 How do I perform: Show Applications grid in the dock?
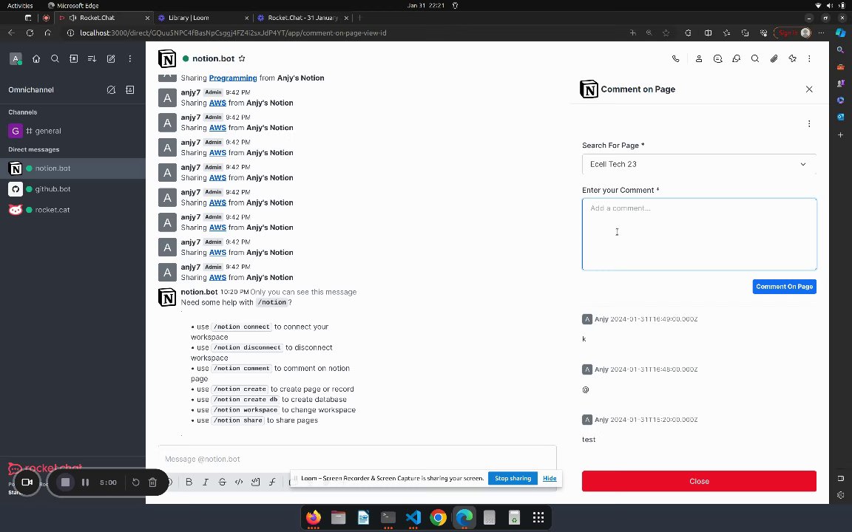pyautogui.click(x=538, y=517)
